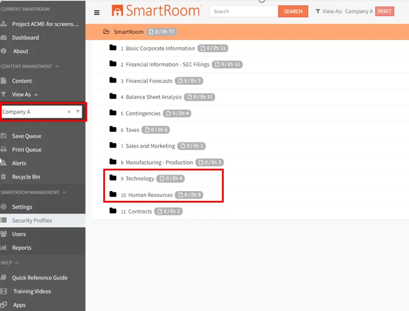Open the Alerts warning icon
This screenshot has width=409, height=311.
[x=3, y=163]
